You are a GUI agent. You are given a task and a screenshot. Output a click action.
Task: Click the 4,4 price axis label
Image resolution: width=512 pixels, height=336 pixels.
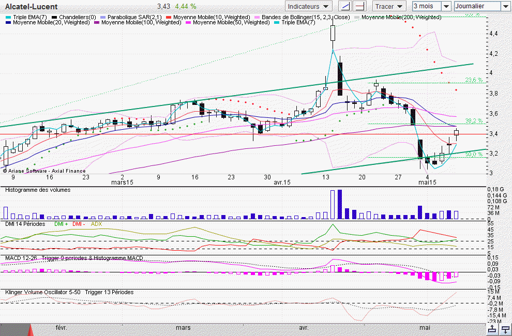pos(493,34)
